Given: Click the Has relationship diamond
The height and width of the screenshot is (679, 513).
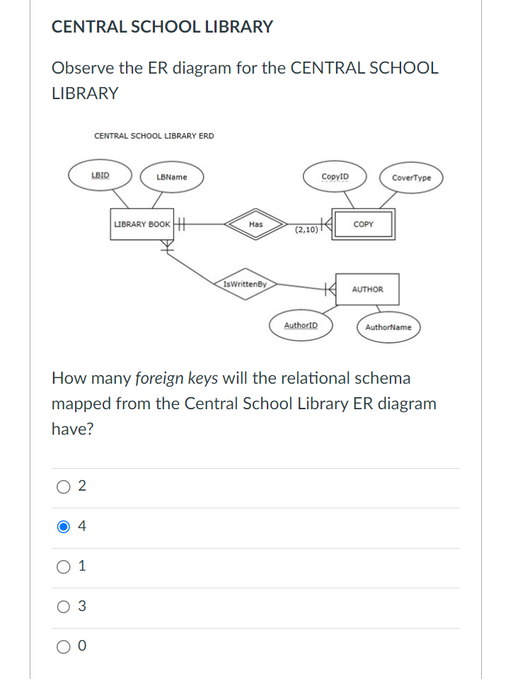Looking at the screenshot, I should point(255,224).
